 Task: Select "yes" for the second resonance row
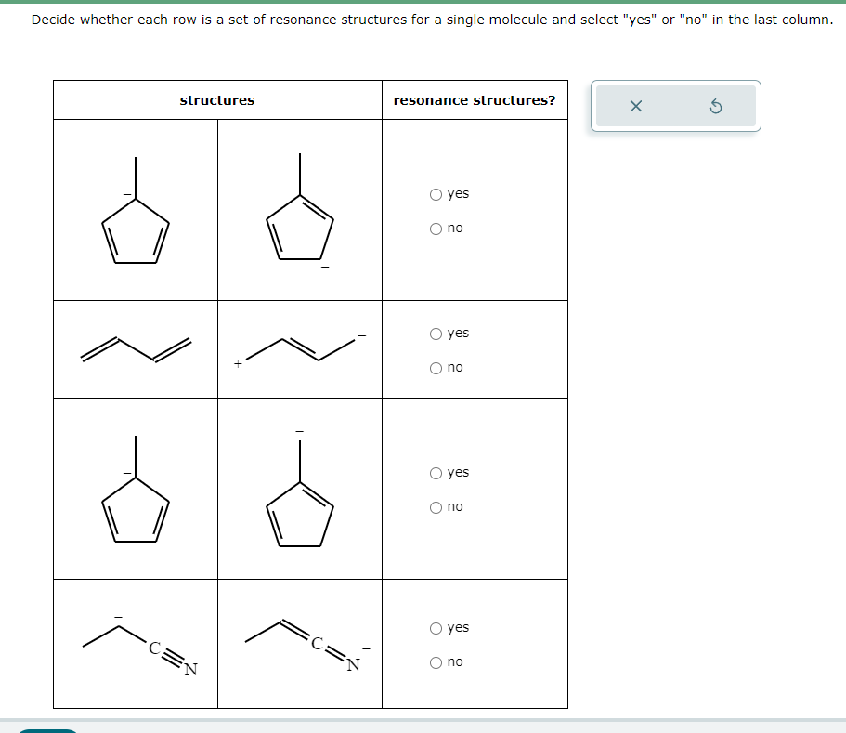pos(435,333)
